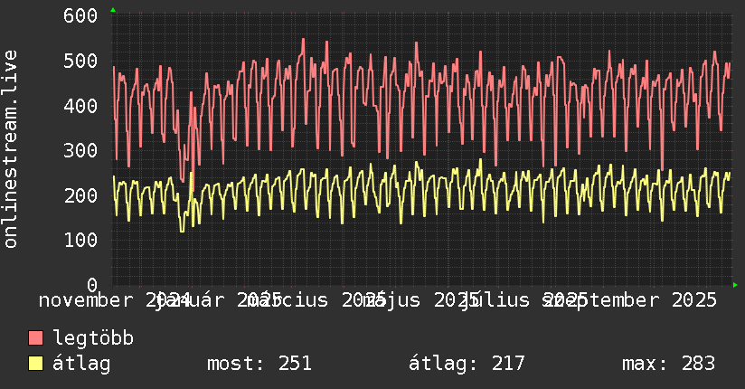The image size is (745, 389).
Task: Click the onlinestream.live vertical axis title
Action: coord(10,149)
